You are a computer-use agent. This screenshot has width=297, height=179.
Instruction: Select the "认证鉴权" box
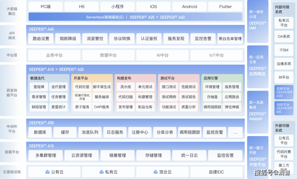point(149,38)
